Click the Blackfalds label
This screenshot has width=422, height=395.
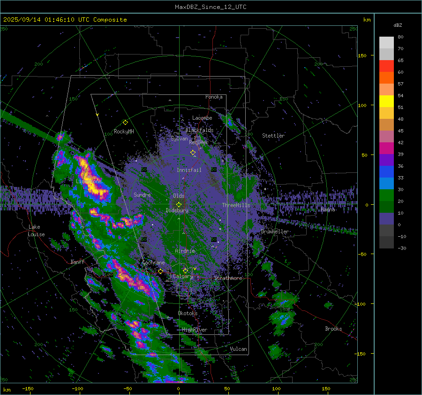coord(199,130)
